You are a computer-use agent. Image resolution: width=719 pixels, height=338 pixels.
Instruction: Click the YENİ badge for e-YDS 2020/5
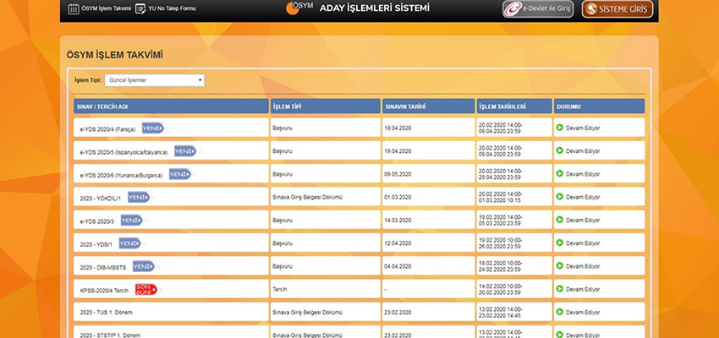(x=185, y=151)
